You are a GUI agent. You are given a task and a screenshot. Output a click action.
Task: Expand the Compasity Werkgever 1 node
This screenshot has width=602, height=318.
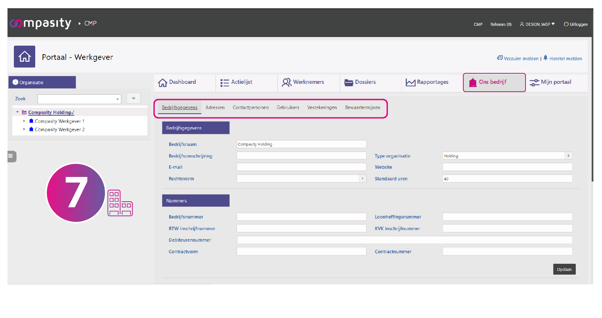24,121
